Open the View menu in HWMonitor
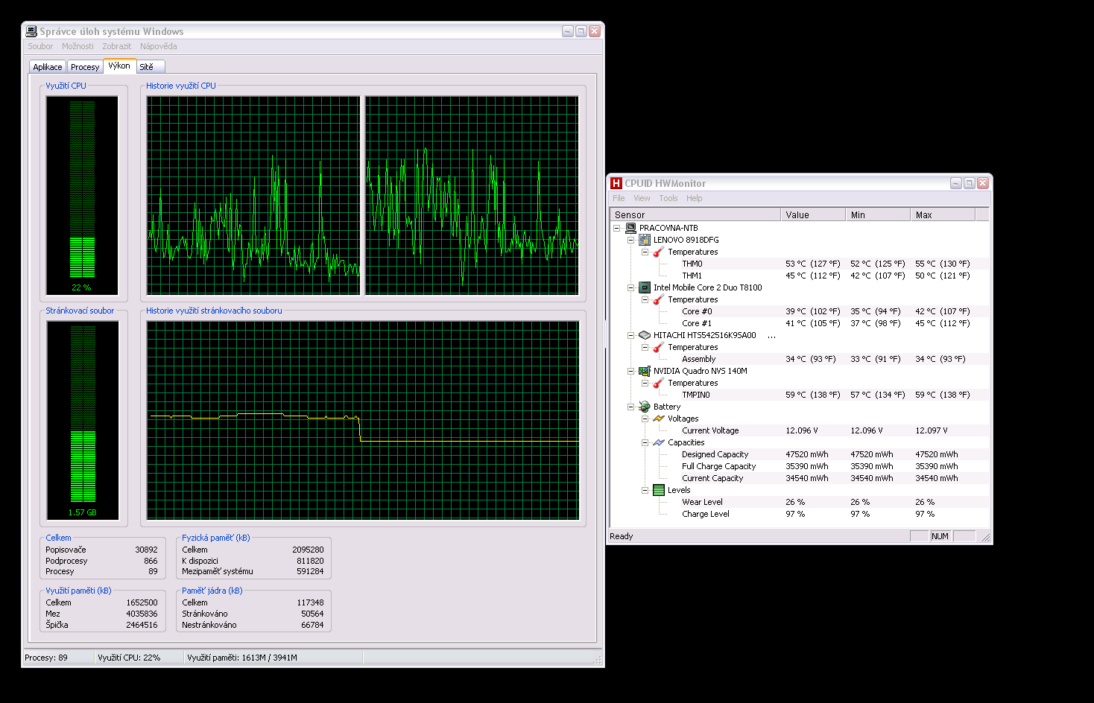Viewport: 1094px width, 703px height. 642,198
